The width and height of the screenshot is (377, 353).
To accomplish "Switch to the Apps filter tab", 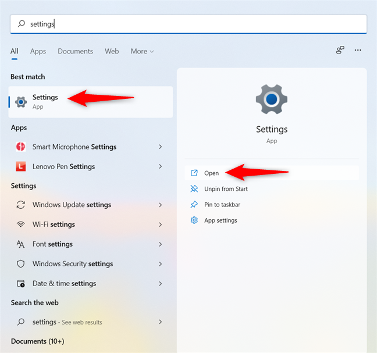I will point(38,51).
